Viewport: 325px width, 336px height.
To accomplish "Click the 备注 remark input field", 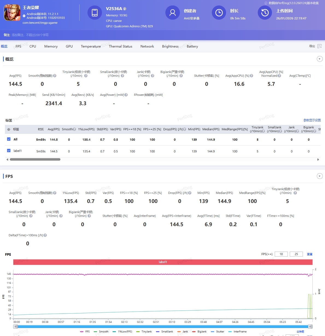I will click(x=30, y=35).
